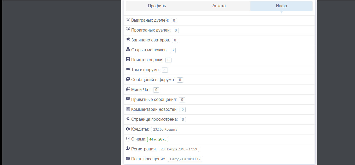Click the registration date 28 Ноября 2016 badge
355x165 pixels.
tap(179, 149)
